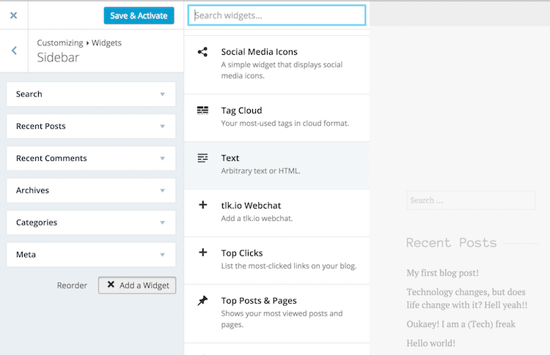Click 'Your most-used tags in cloud format.' text
Viewport: 550px width, 355px height.
coord(285,123)
